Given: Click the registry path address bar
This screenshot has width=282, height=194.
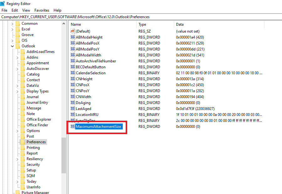Looking at the screenshot, I should [x=141, y=17].
